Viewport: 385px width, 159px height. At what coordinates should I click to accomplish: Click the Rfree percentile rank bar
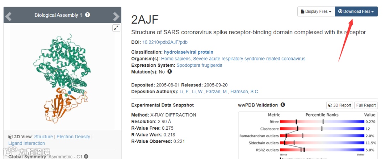point(323,121)
